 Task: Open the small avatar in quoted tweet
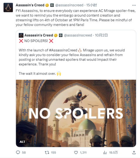[21, 35]
